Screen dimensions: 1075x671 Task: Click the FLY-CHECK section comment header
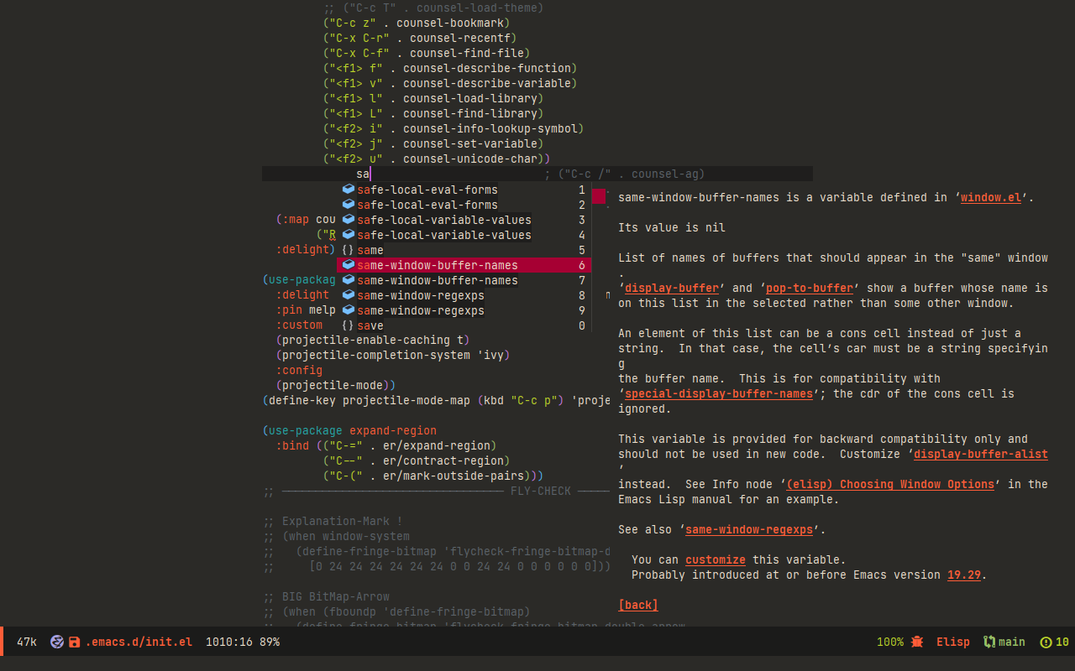coord(541,491)
